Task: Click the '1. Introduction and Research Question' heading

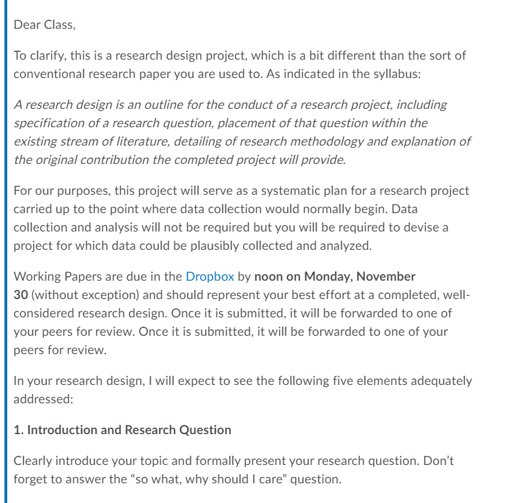Action: pyautogui.click(x=122, y=430)
